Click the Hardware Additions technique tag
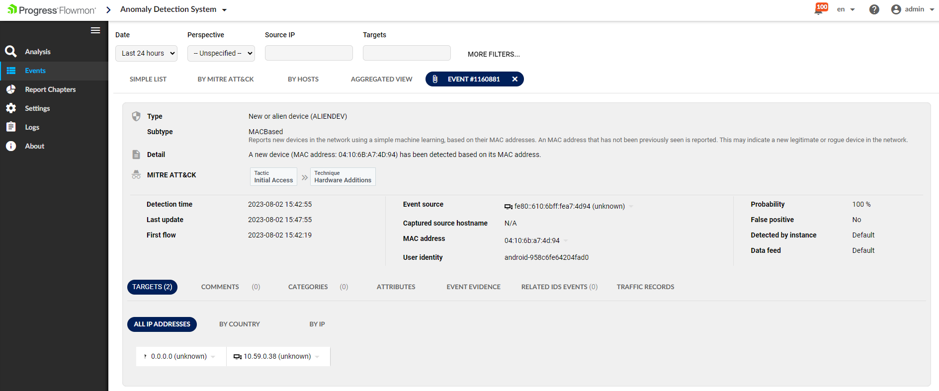Viewport: 939px width, 391px height. point(342,177)
